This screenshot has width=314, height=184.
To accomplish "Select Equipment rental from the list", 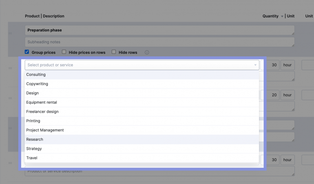I will 42,102.
